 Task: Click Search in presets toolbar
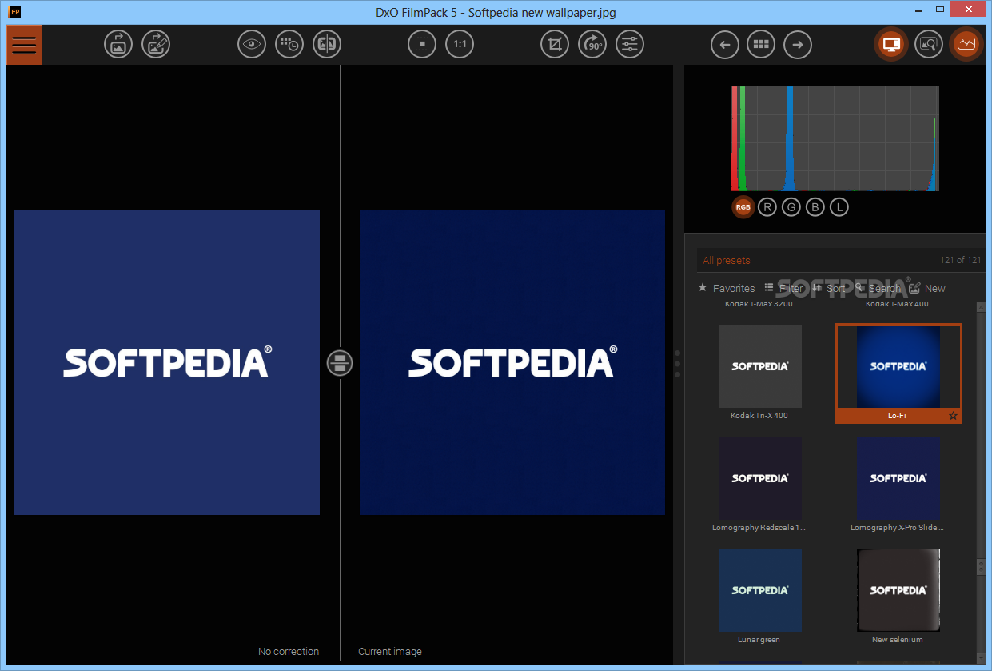878,288
